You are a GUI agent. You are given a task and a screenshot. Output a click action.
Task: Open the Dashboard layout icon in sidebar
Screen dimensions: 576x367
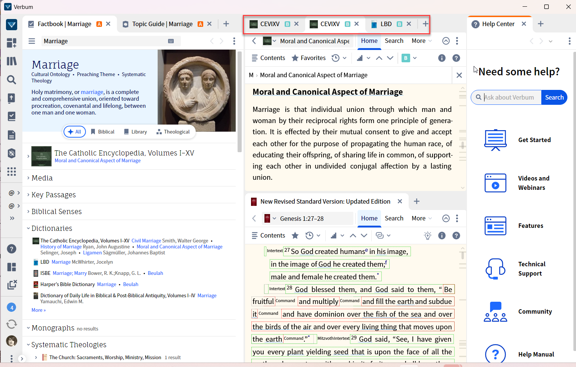(x=12, y=43)
